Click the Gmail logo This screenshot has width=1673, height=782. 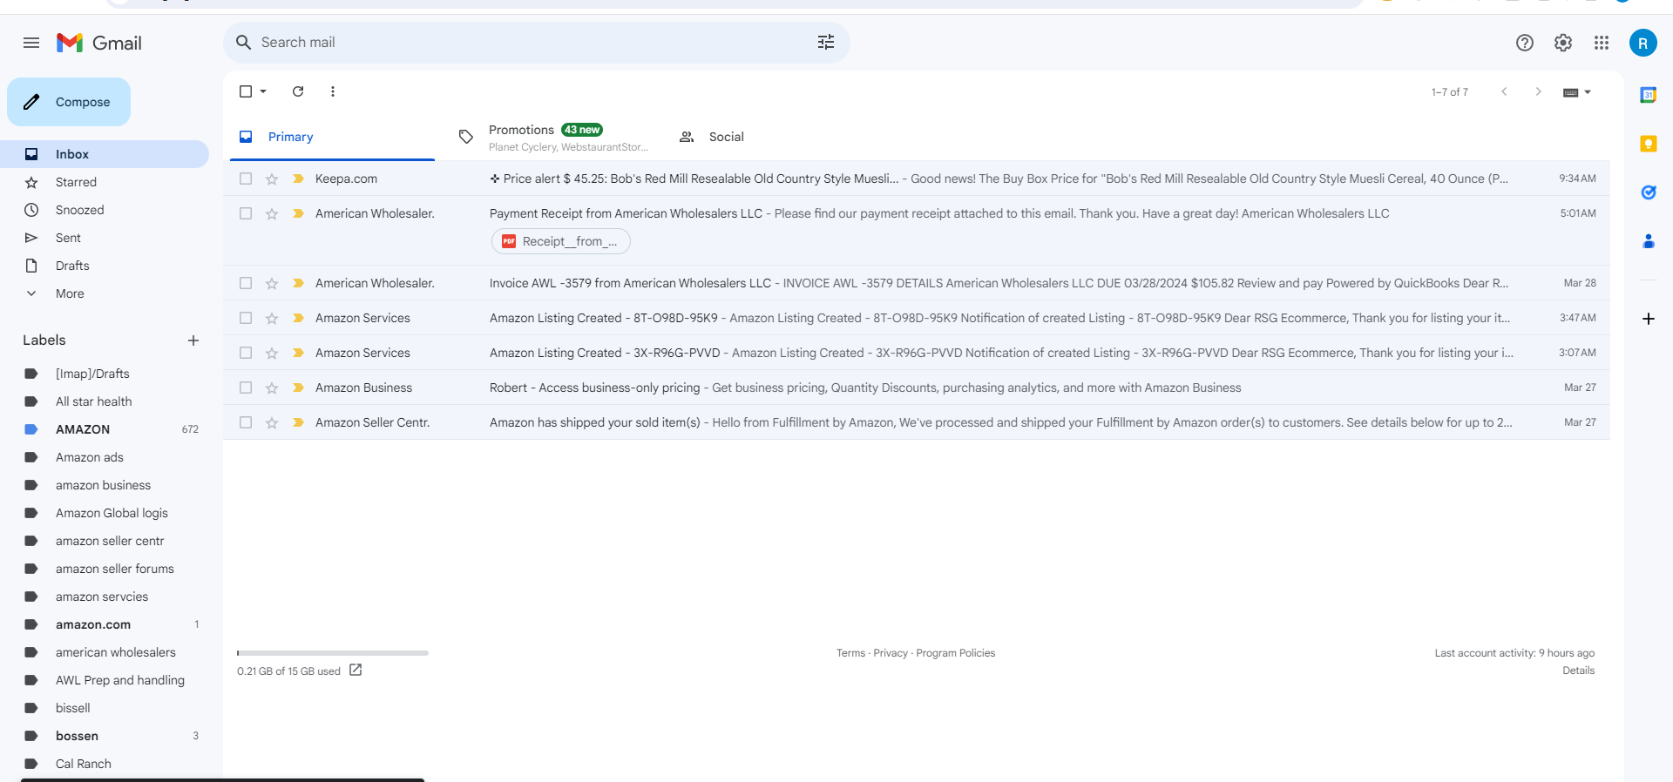point(99,43)
